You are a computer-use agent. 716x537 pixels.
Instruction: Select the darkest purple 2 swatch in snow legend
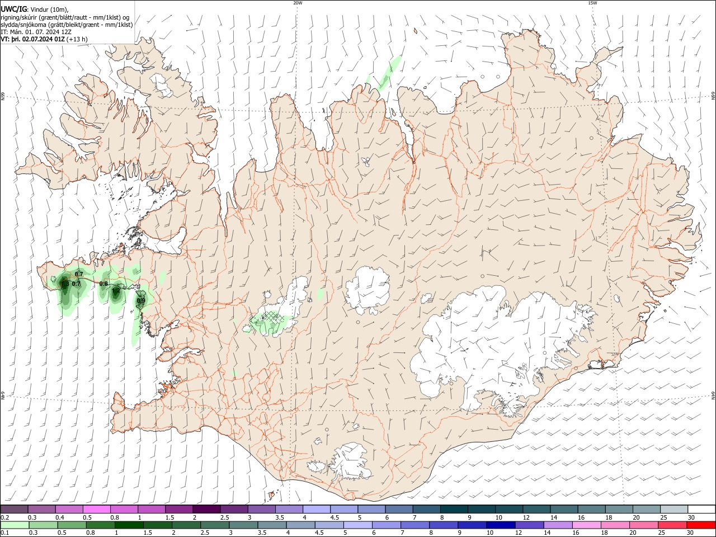(206, 509)
